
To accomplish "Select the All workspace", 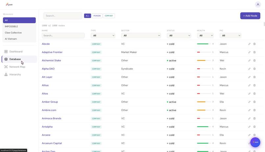I will coord(19,20).
